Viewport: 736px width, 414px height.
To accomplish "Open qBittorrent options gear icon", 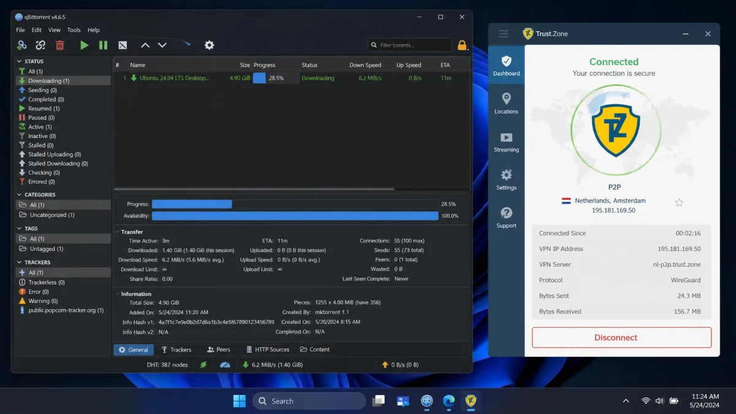I will click(x=209, y=45).
